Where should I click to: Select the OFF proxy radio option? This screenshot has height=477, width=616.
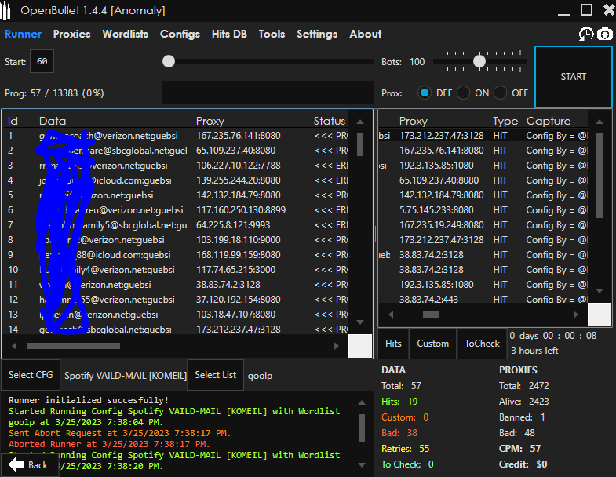click(x=501, y=93)
